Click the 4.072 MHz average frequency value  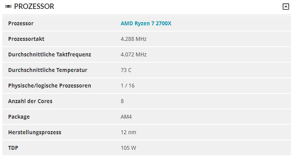point(134,54)
